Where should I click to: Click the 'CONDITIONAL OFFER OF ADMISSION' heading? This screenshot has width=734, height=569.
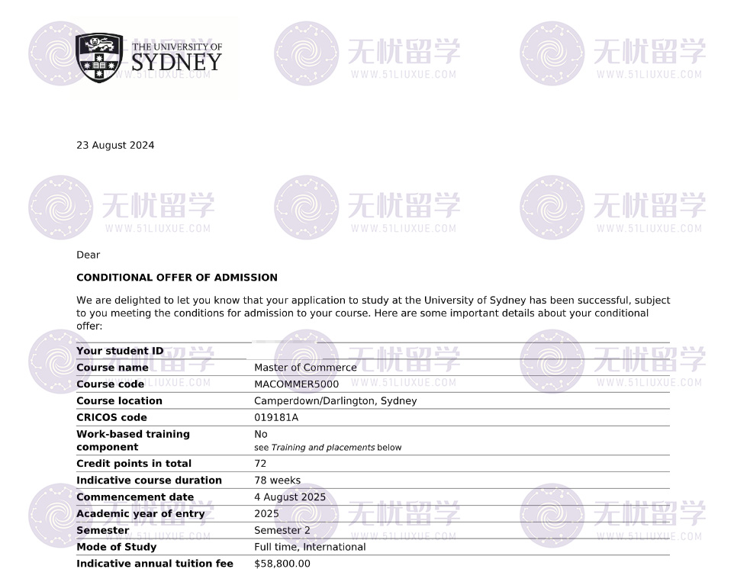tap(177, 278)
